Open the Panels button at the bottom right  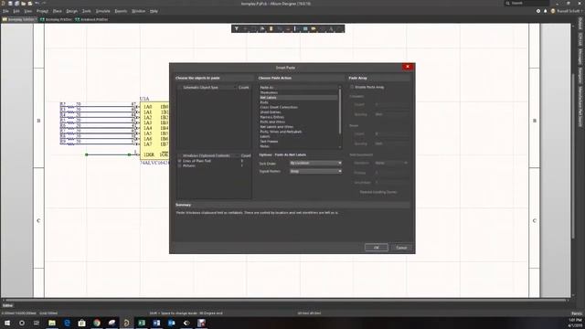point(577,313)
